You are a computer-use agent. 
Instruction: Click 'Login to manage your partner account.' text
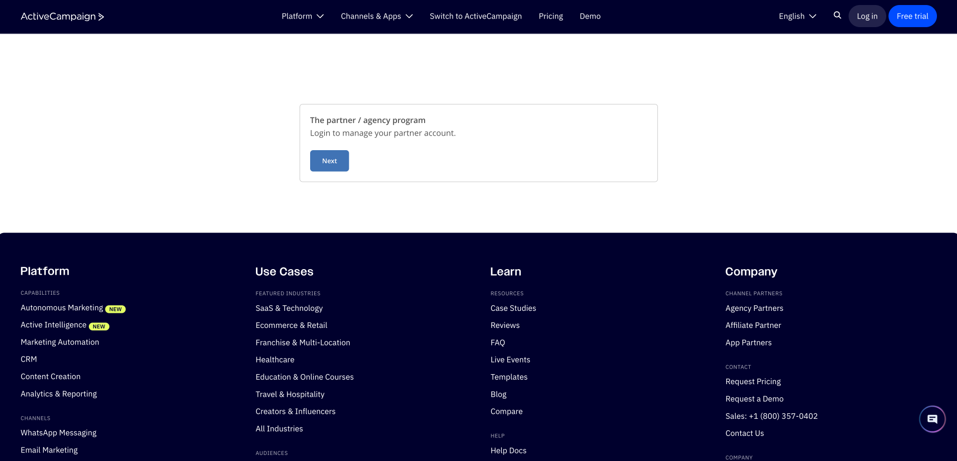(x=383, y=133)
